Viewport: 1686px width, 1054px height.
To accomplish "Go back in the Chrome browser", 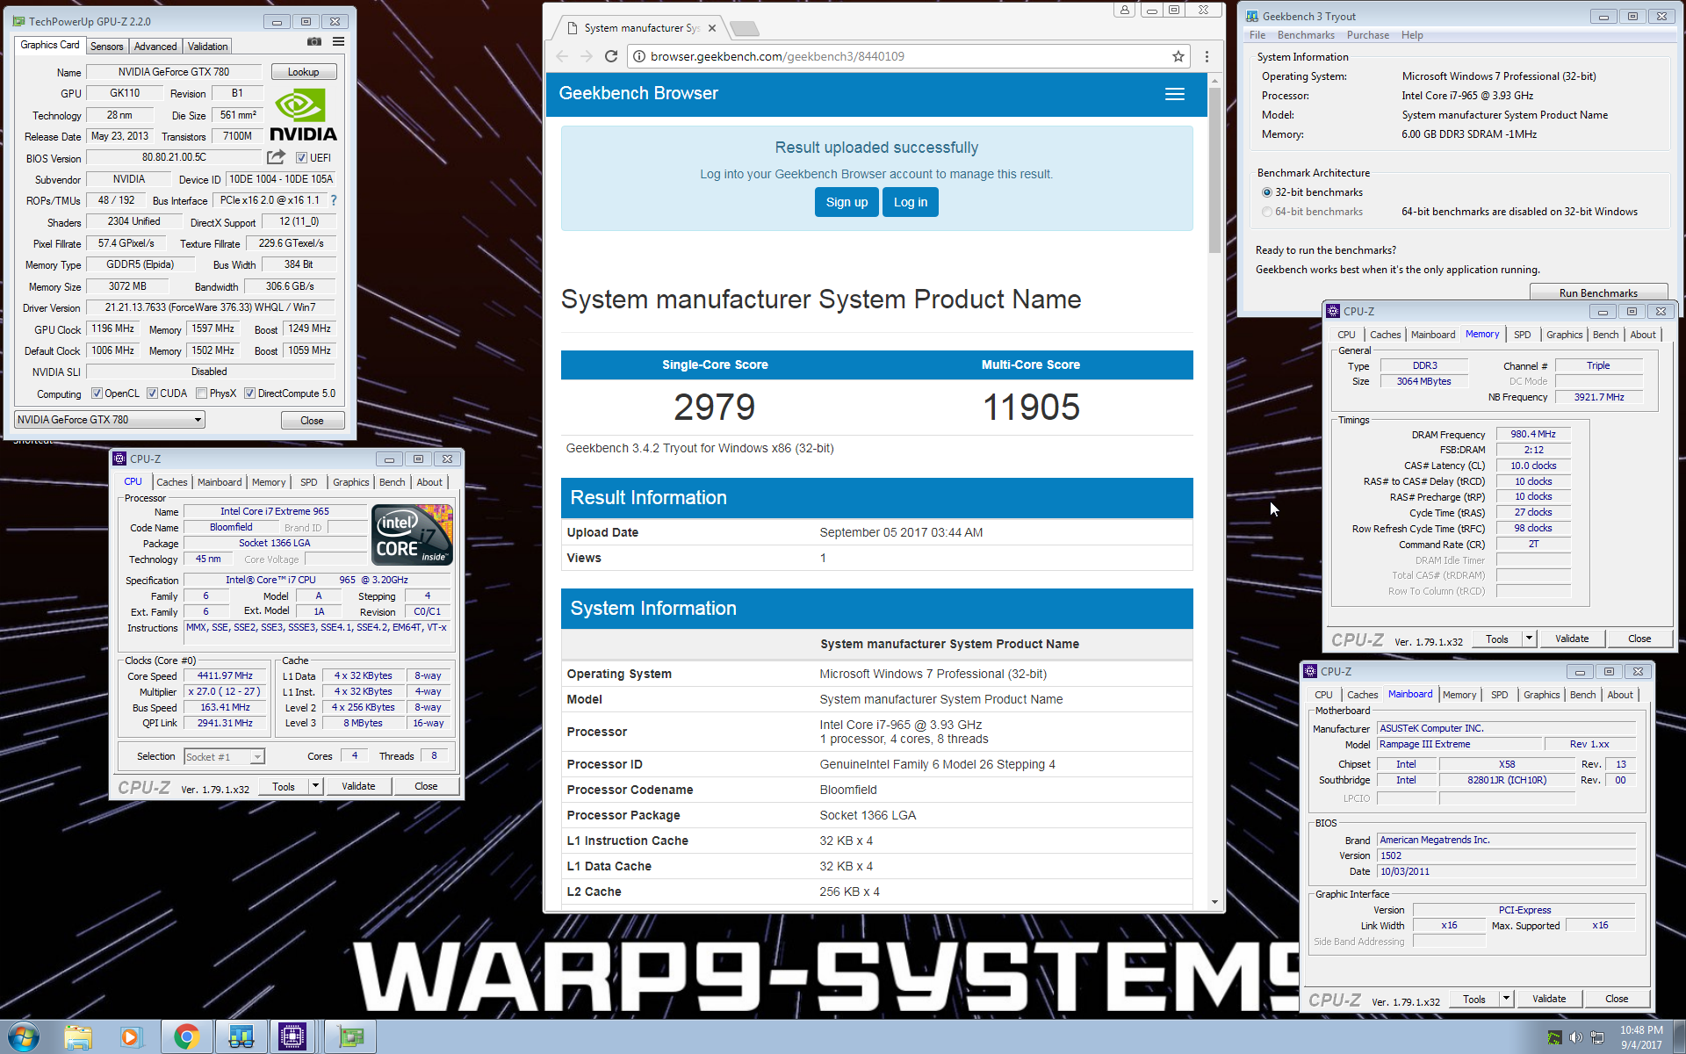I will point(563,56).
